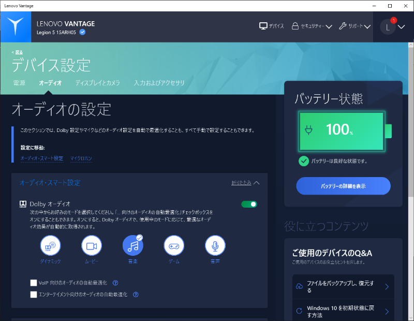Open the マイクロホン settings link
Viewport: 414px width, 321px height.
pyautogui.click(x=81, y=158)
